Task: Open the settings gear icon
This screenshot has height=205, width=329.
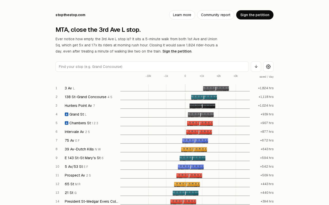Action: pos(268,67)
